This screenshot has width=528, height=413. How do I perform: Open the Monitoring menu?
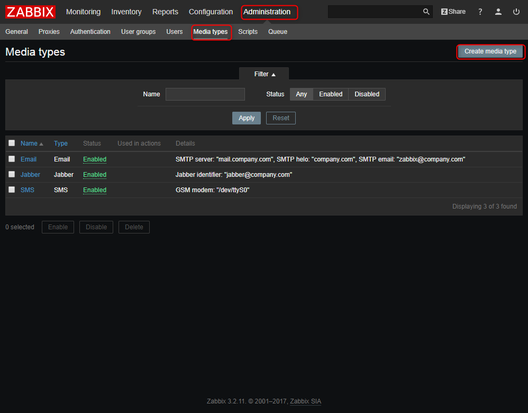83,12
